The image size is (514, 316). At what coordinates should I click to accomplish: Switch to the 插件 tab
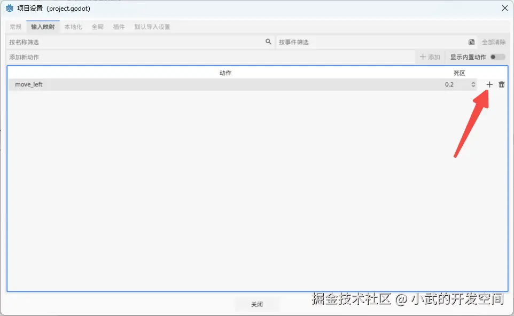point(119,27)
